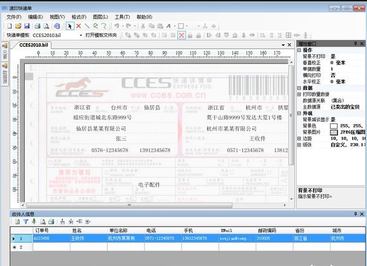
Task: Open the 工具(T) menu
Action: [122, 17]
